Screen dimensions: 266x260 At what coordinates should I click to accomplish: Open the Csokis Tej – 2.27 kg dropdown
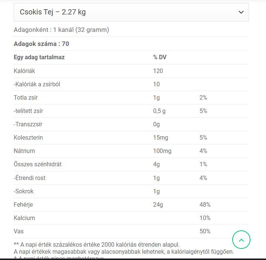coord(131,12)
